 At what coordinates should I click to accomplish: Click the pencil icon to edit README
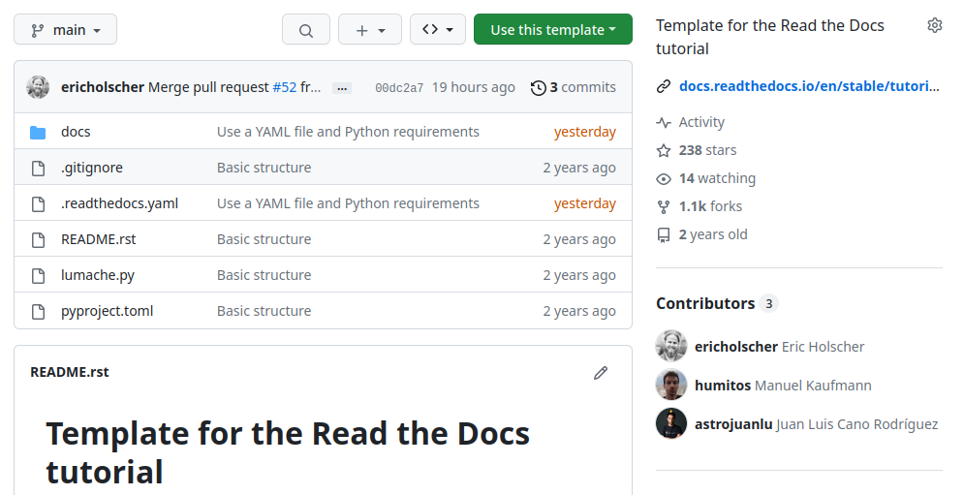click(601, 373)
